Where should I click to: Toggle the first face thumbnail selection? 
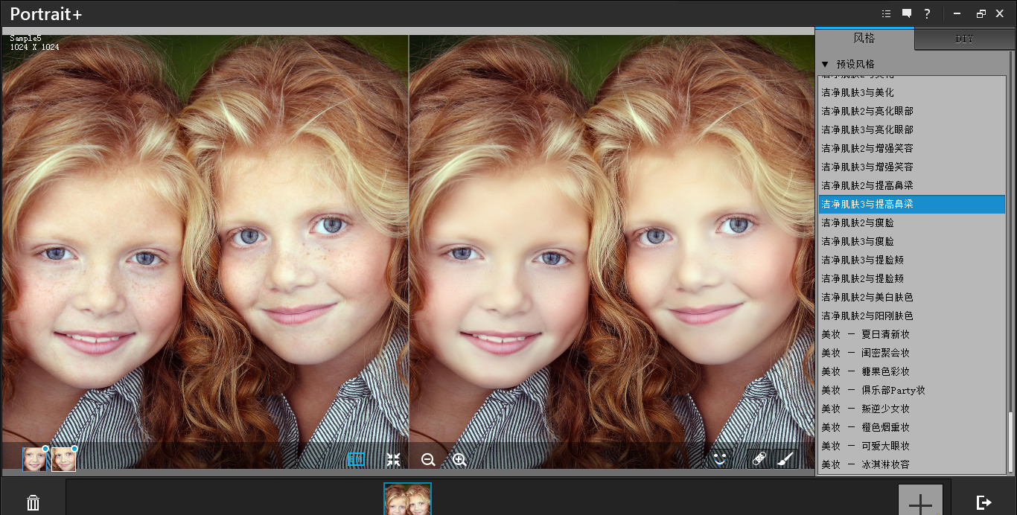pyautogui.click(x=34, y=459)
